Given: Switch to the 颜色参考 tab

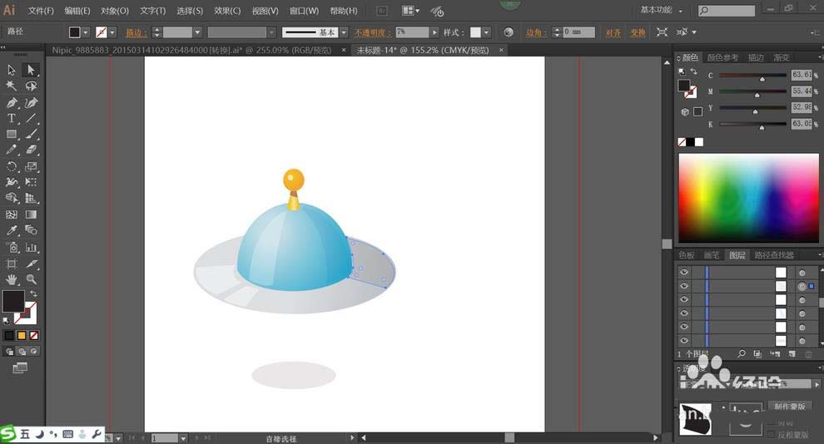Looking at the screenshot, I should point(722,57).
